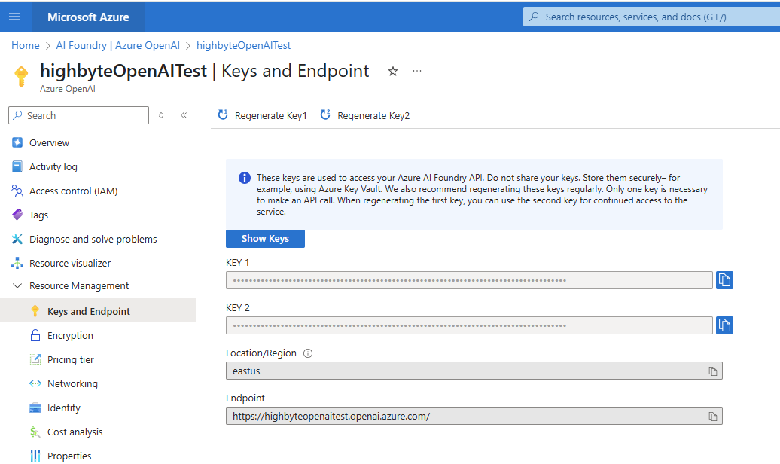The width and height of the screenshot is (780, 464).
Task: Click the Encryption padlock icon
Action: coord(35,335)
